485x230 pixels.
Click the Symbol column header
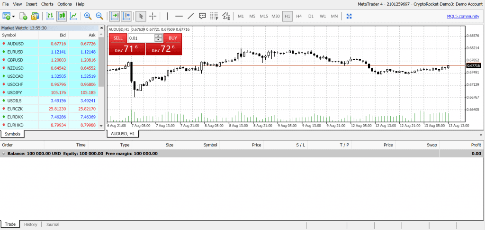point(18,35)
